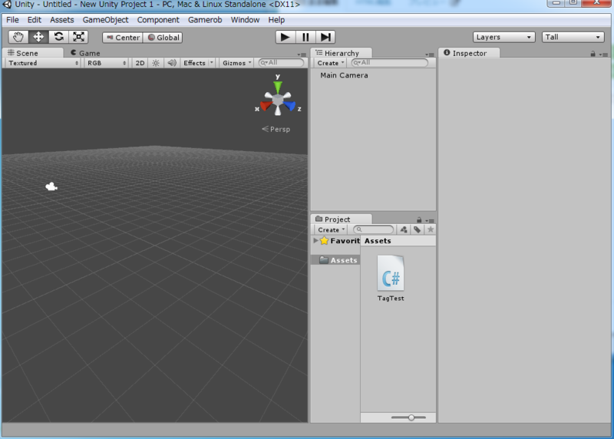This screenshot has height=439, width=614.
Task: Open Textured draw mode dropdown
Action: (x=43, y=63)
